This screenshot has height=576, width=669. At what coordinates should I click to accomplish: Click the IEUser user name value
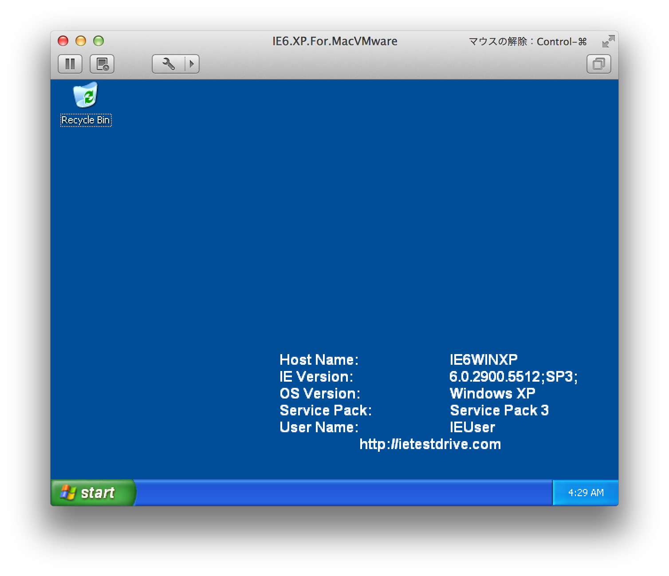click(472, 427)
